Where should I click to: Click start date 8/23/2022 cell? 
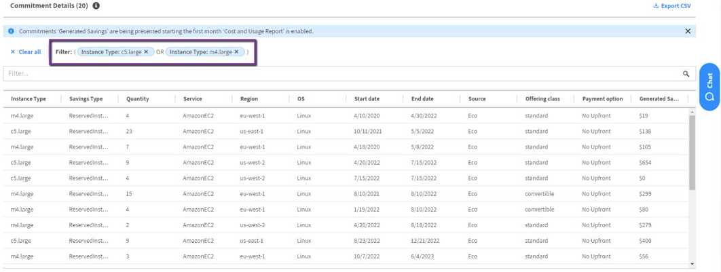[367, 241]
